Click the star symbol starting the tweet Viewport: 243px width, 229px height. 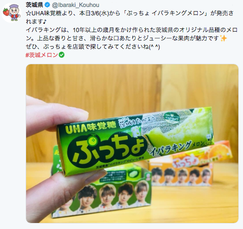click(28, 13)
